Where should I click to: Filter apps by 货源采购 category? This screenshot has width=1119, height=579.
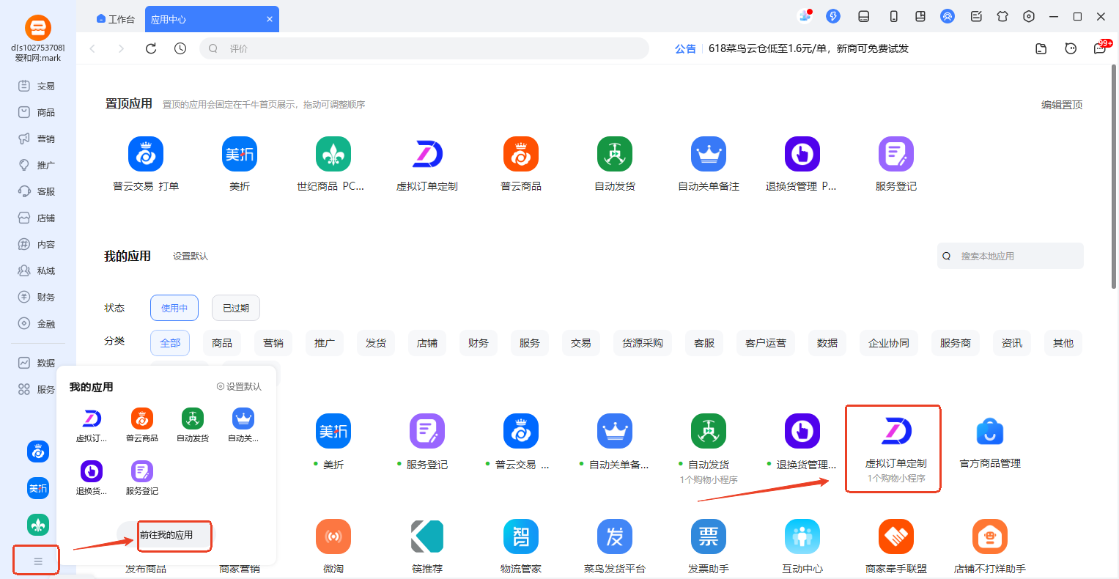pos(643,343)
